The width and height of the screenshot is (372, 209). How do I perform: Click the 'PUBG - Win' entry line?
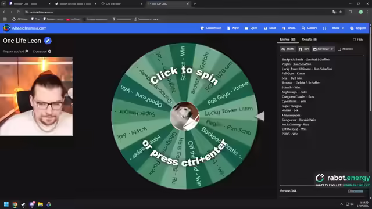pyautogui.click(x=289, y=134)
